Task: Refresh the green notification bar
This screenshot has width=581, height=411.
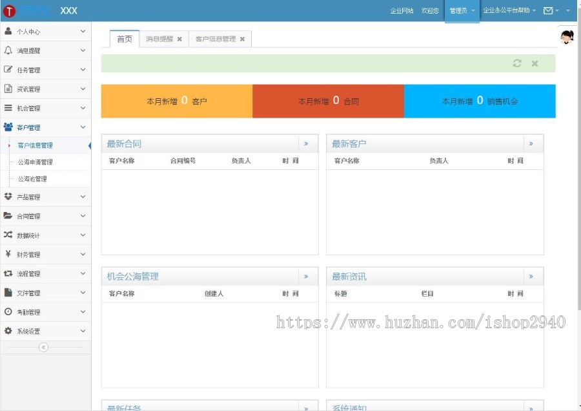Action: 517,63
